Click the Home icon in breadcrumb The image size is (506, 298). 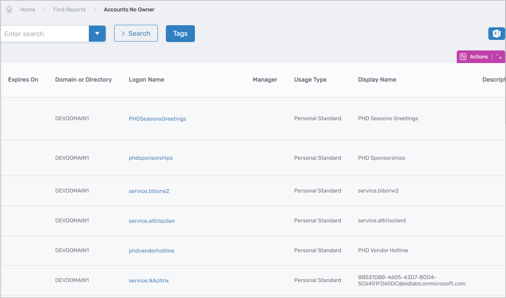pyautogui.click(x=9, y=9)
